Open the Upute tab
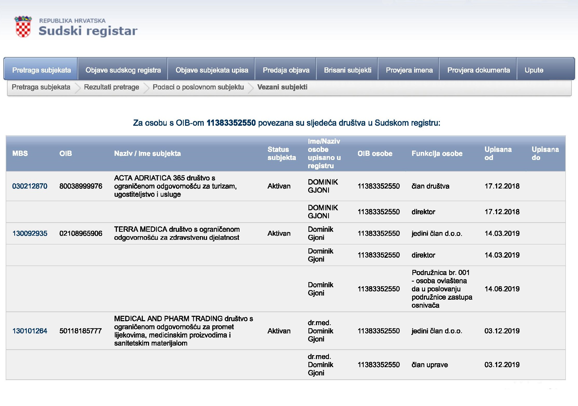Viewport: 578px width, 406px height. (534, 70)
